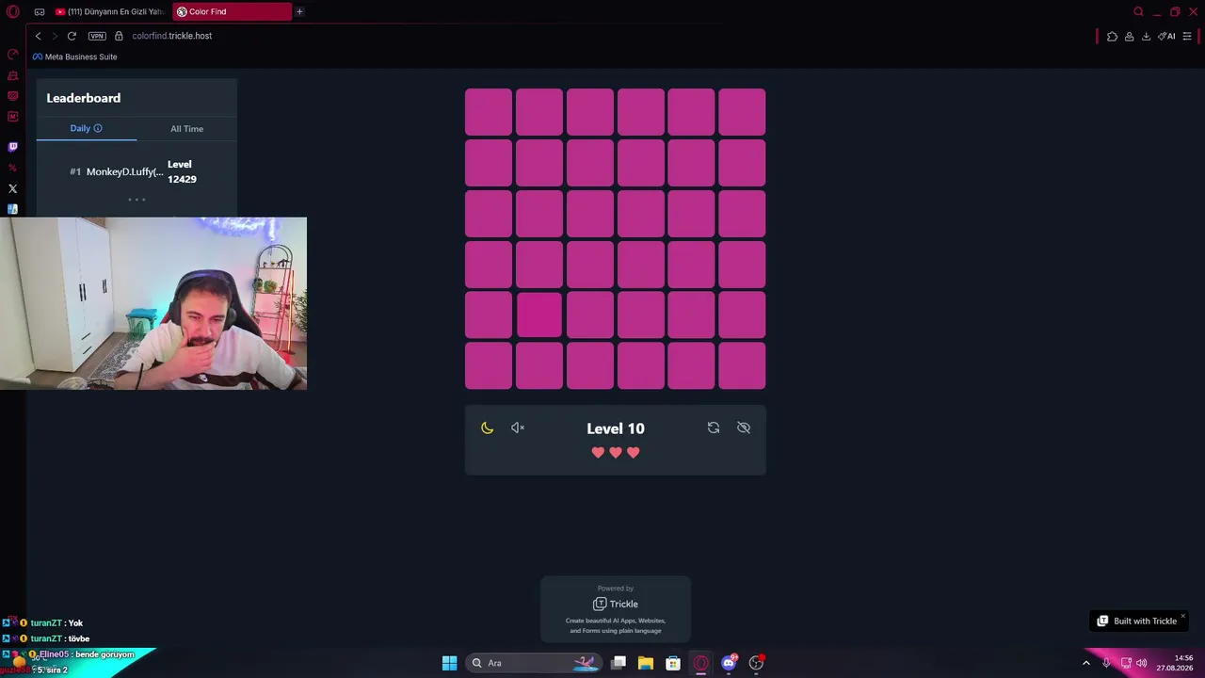The image size is (1205, 678).
Task: Select the Color Find browser tab
Action: (x=232, y=11)
